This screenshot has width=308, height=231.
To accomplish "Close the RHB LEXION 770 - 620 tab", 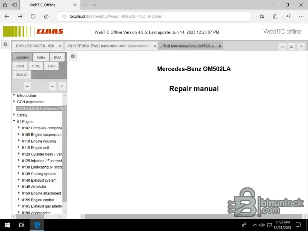I will 60,46.
